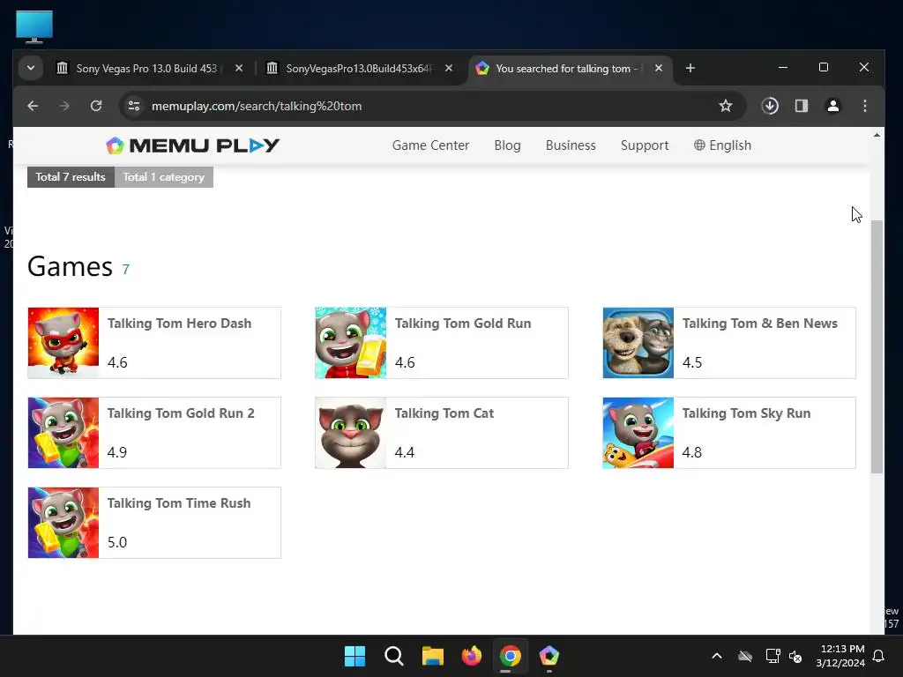Click the MEmu Play logo
Image resolution: width=903 pixels, height=677 pixels.
pyautogui.click(x=192, y=145)
